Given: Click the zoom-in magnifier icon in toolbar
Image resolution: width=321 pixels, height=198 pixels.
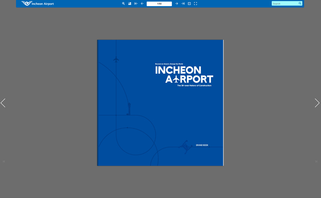Looking at the screenshot, I should [124, 4].
